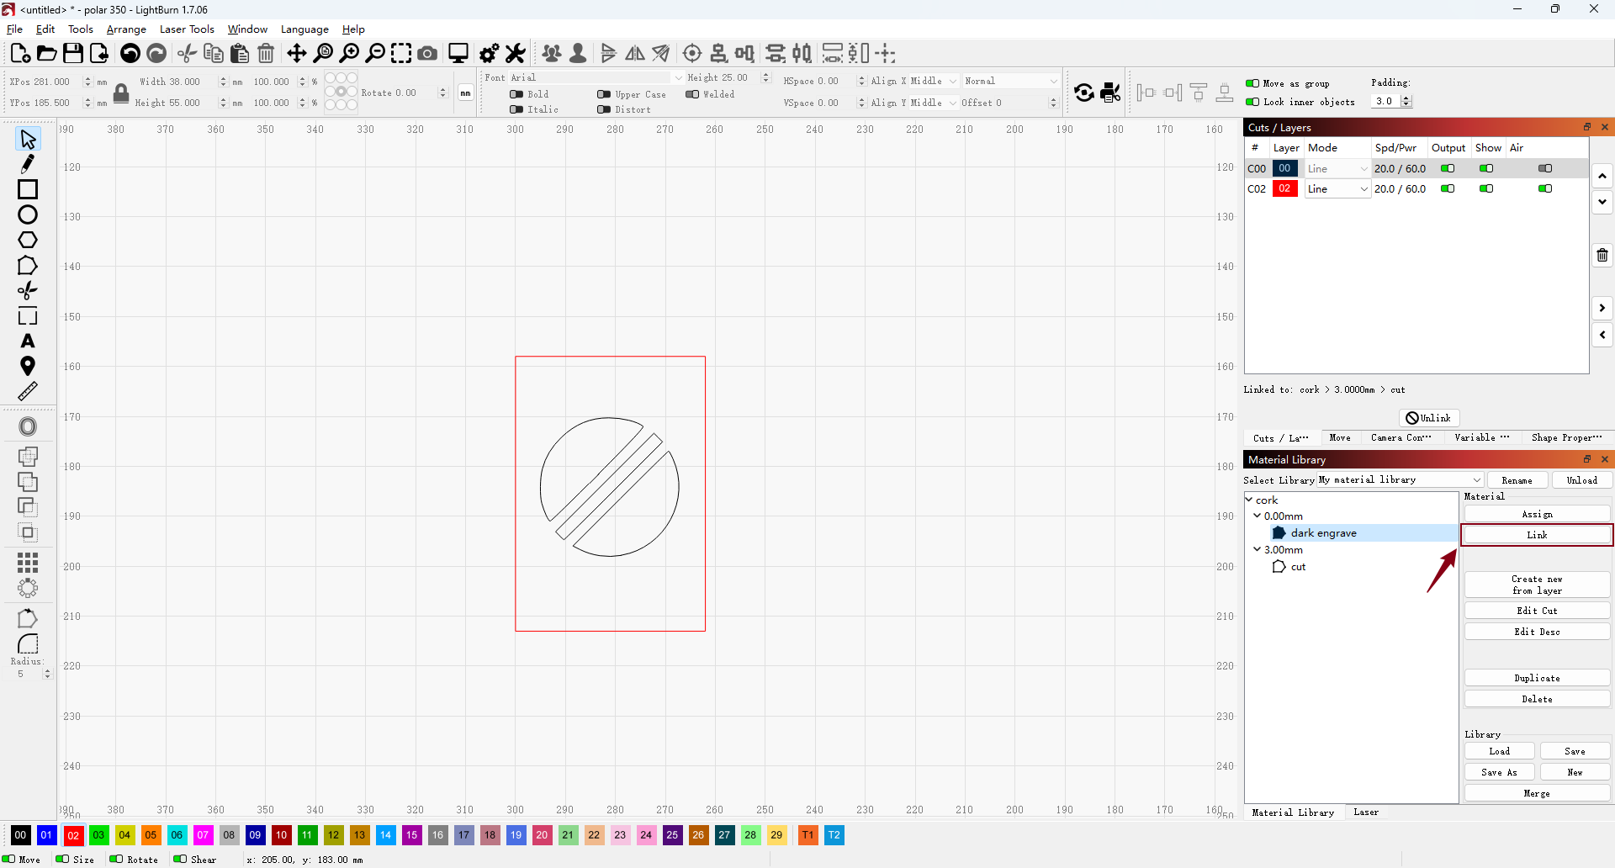Open the Laser Tools menu
Image resolution: width=1615 pixels, height=868 pixels.
(x=187, y=29)
